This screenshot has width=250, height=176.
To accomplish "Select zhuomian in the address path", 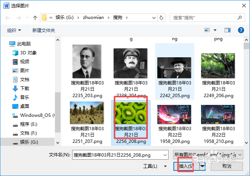I will point(93,17).
